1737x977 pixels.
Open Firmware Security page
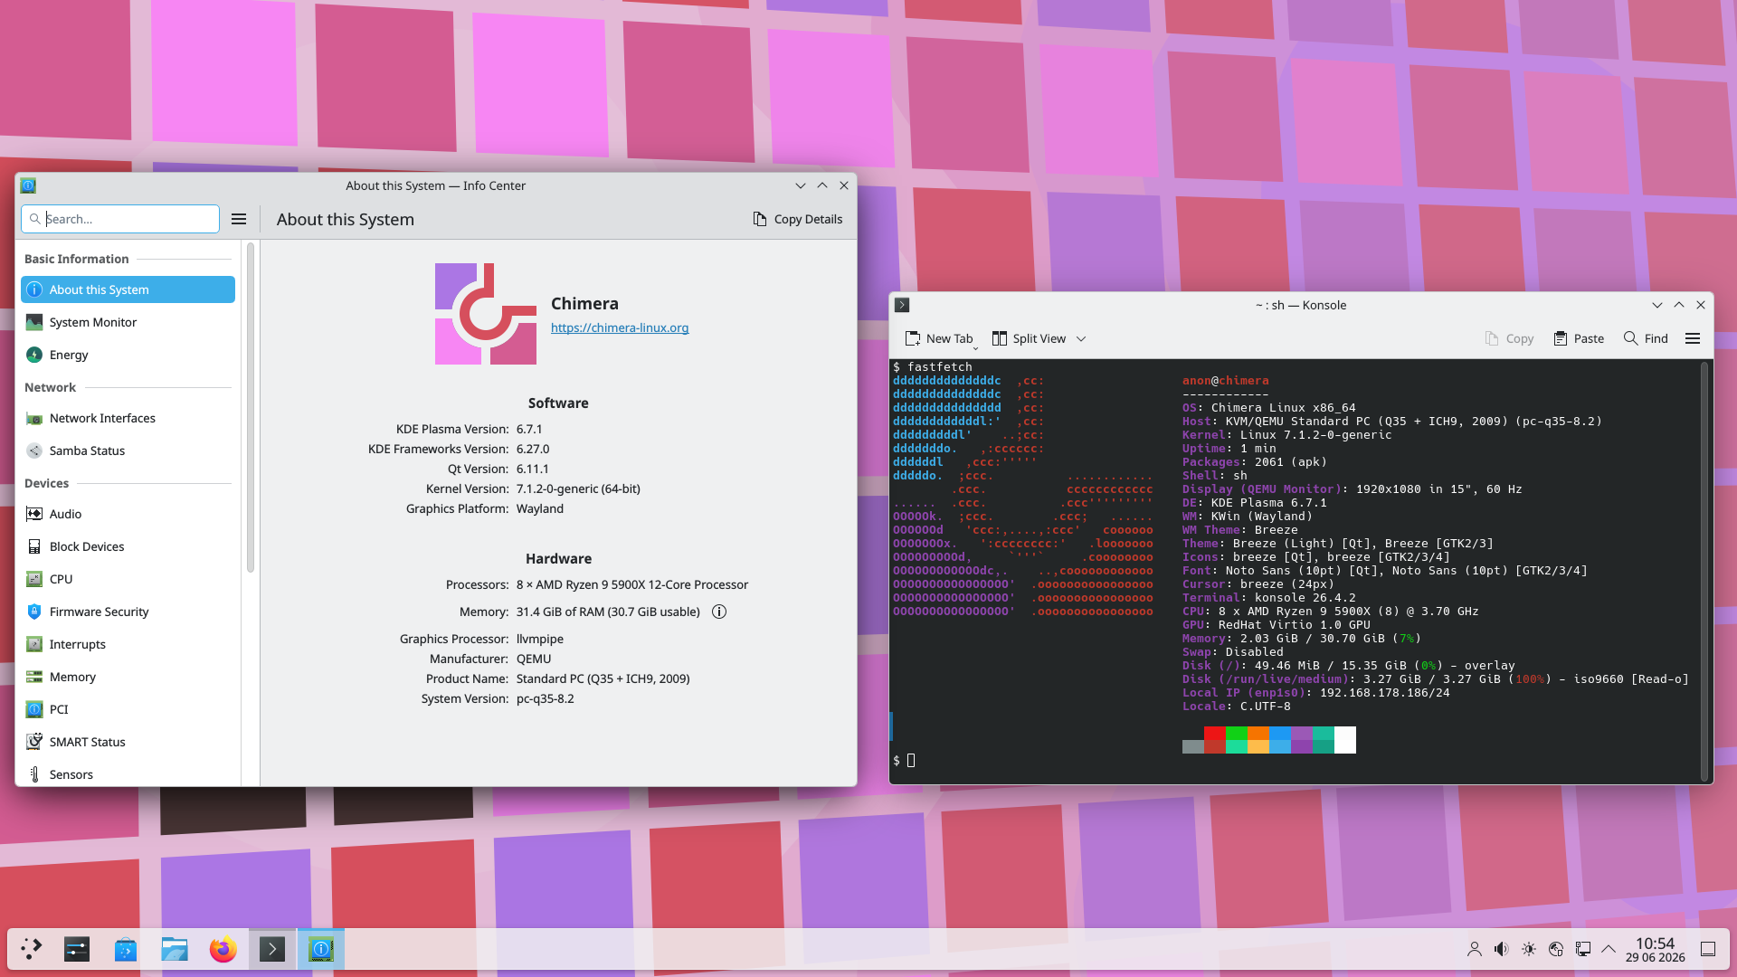[x=128, y=612]
